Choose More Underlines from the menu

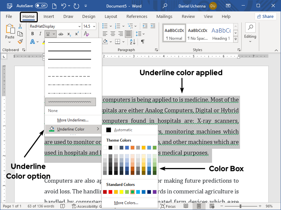[73, 120]
